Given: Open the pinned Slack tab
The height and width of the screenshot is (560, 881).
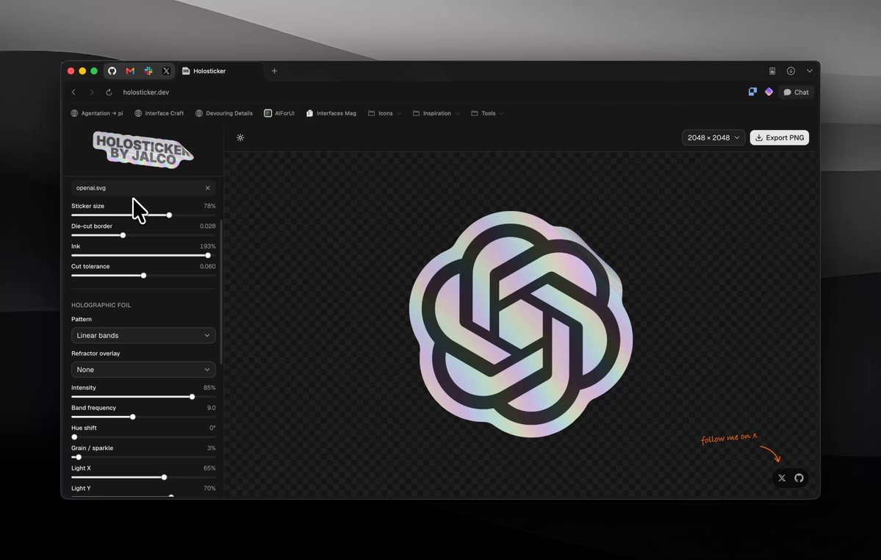Looking at the screenshot, I should click(148, 71).
